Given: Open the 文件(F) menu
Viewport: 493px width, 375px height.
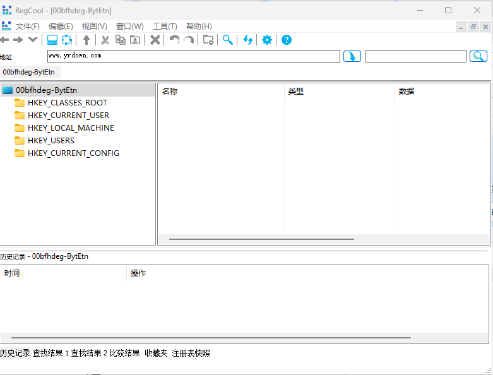Looking at the screenshot, I should tap(28, 27).
